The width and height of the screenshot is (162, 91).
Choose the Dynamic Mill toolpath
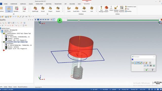(16, 9)
